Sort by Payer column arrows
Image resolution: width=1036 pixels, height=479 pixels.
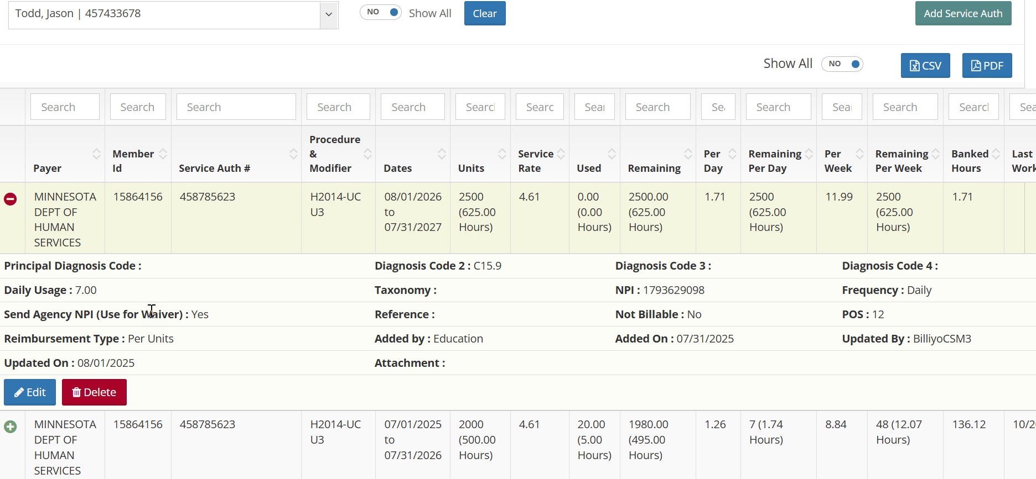pyautogui.click(x=96, y=154)
